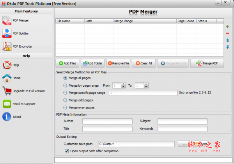Click the Status column header
234x164 pixels.
coord(207,21)
